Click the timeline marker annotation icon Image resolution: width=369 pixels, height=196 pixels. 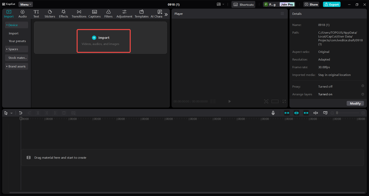(73, 113)
